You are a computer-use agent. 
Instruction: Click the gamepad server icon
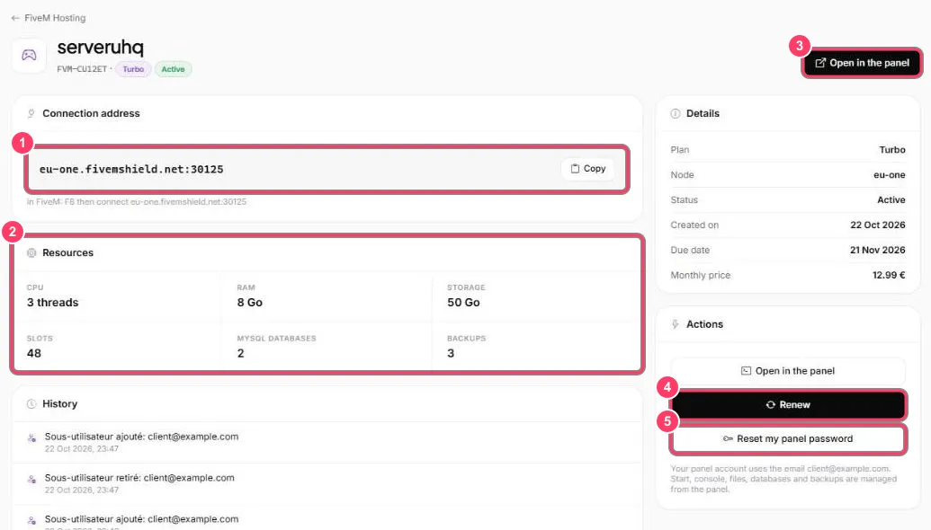coord(29,55)
